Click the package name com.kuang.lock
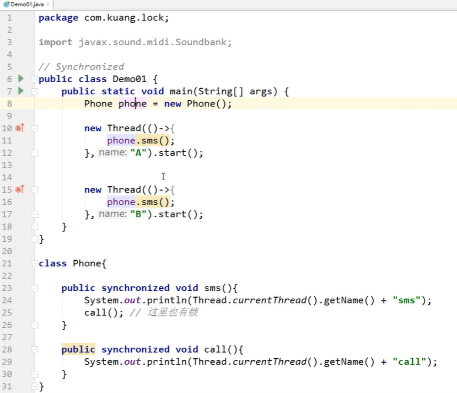Image resolution: width=457 pixels, height=393 pixels. pyautogui.click(x=124, y=18)
